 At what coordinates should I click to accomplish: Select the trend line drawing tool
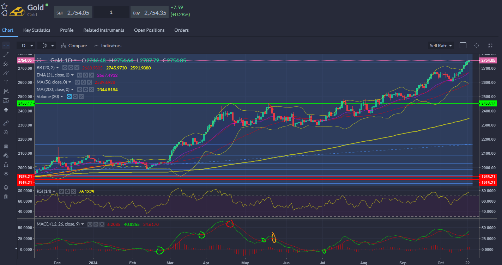(x=6, y=55)
